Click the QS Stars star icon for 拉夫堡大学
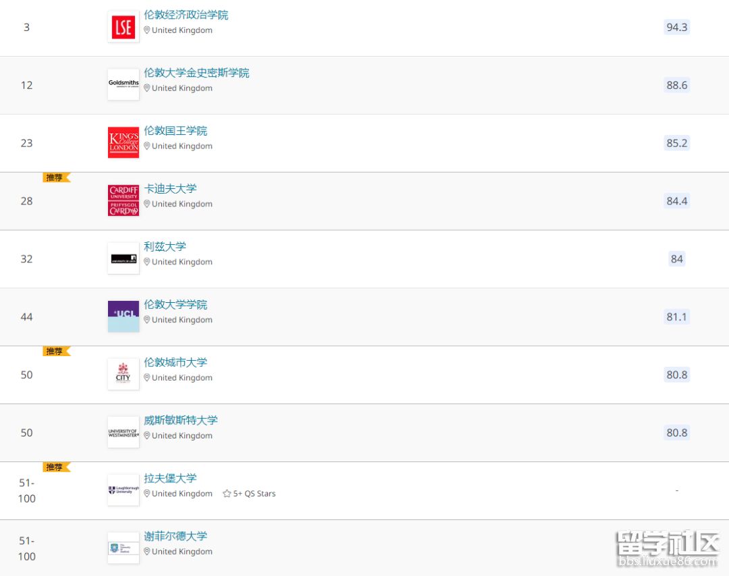 [225, 493]
